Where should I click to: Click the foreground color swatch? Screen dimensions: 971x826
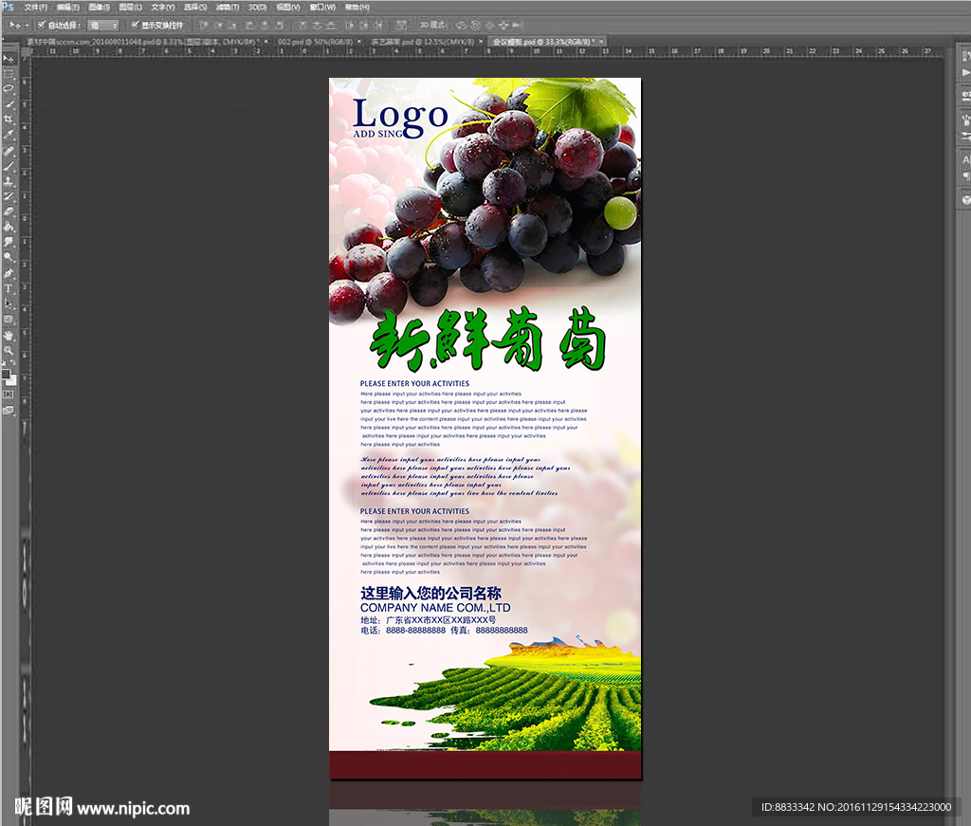6,374
